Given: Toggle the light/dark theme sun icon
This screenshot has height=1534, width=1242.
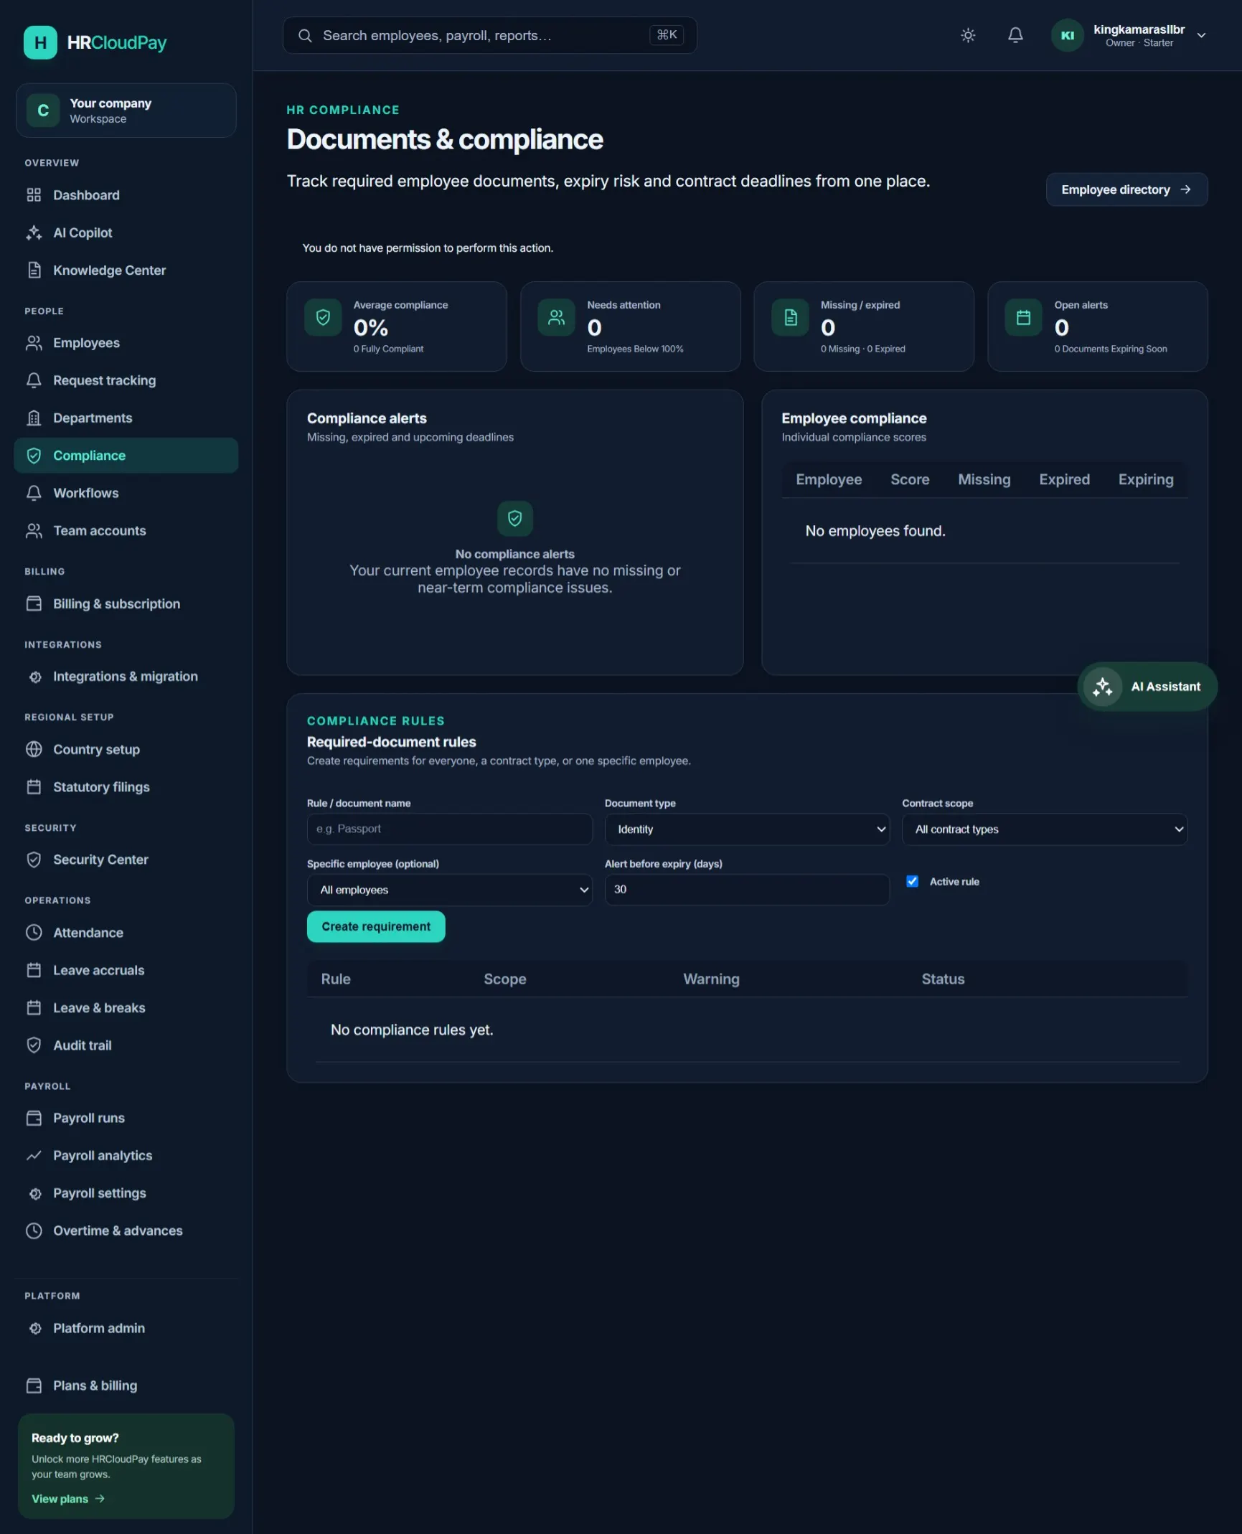Looking at the screenshot, I should [x=968, y=35].
